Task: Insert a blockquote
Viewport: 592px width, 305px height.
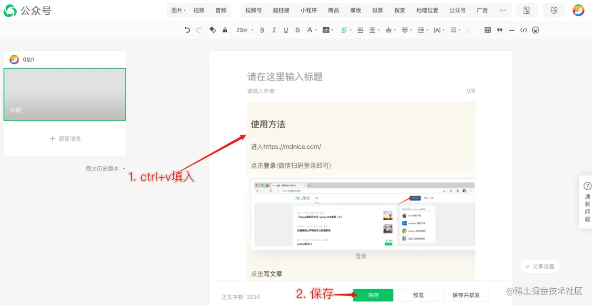Action: 500,30
